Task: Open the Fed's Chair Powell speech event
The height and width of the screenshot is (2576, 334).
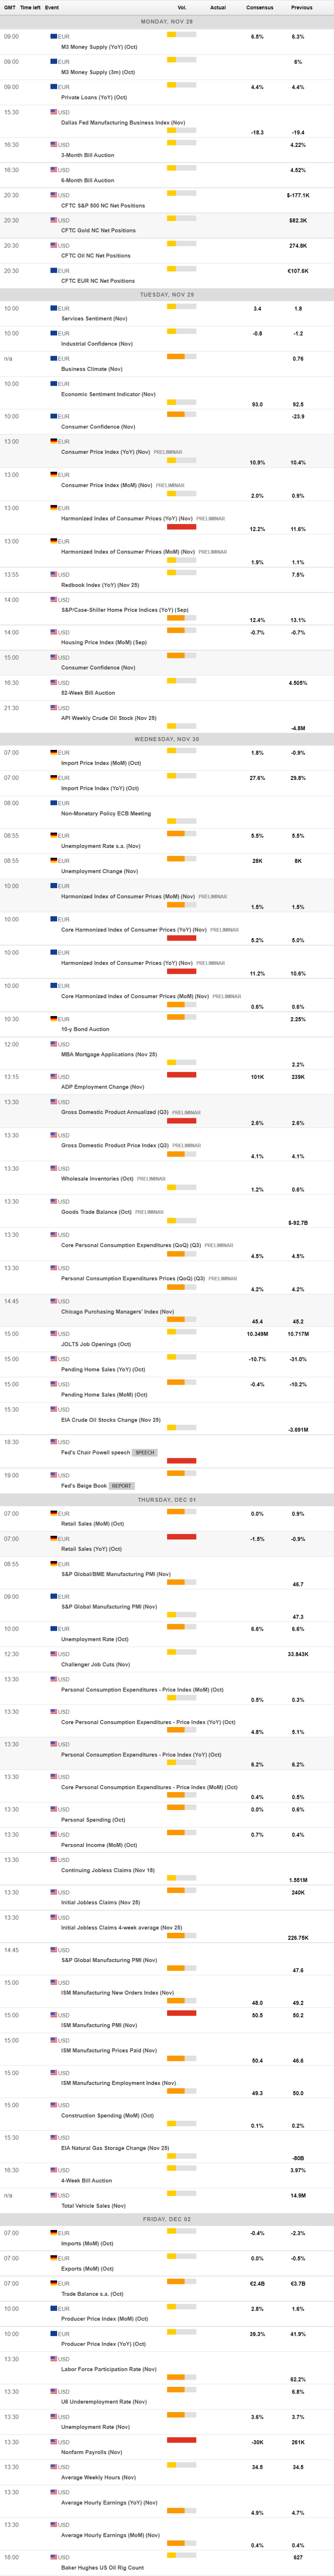Action: tap(95, 1452)
